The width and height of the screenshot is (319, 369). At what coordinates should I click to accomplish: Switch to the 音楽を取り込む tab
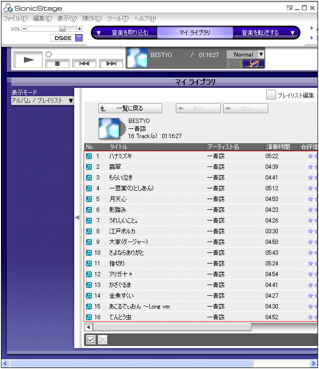pyautogui.click(x=130, y=33)
